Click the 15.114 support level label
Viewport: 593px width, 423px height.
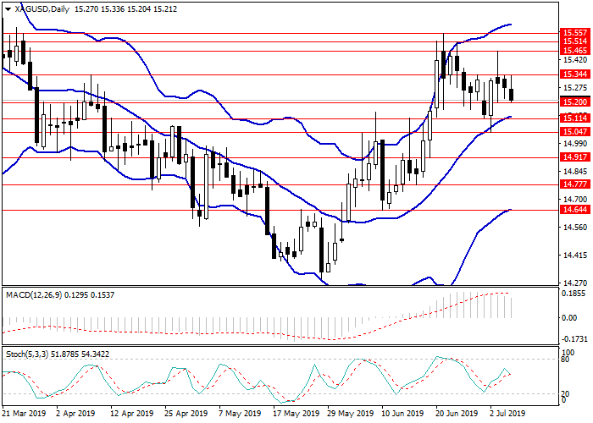pyautogui.click(x=575, y=118)
